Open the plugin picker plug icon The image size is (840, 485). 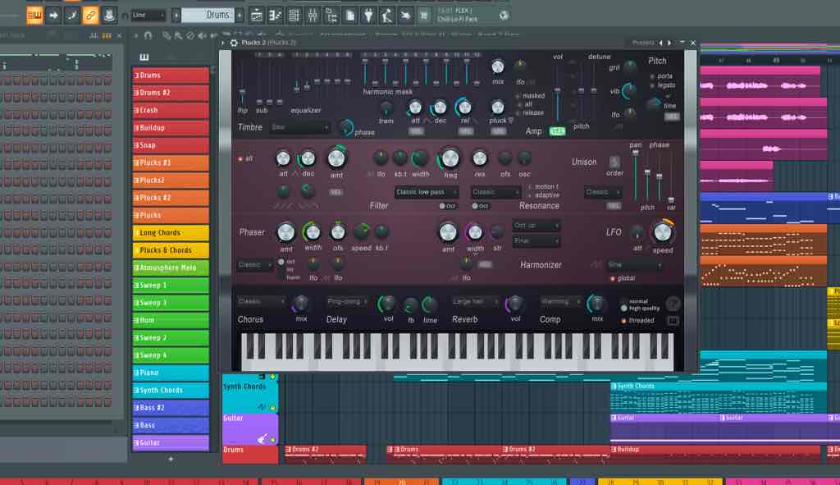(x=368, y=16)
